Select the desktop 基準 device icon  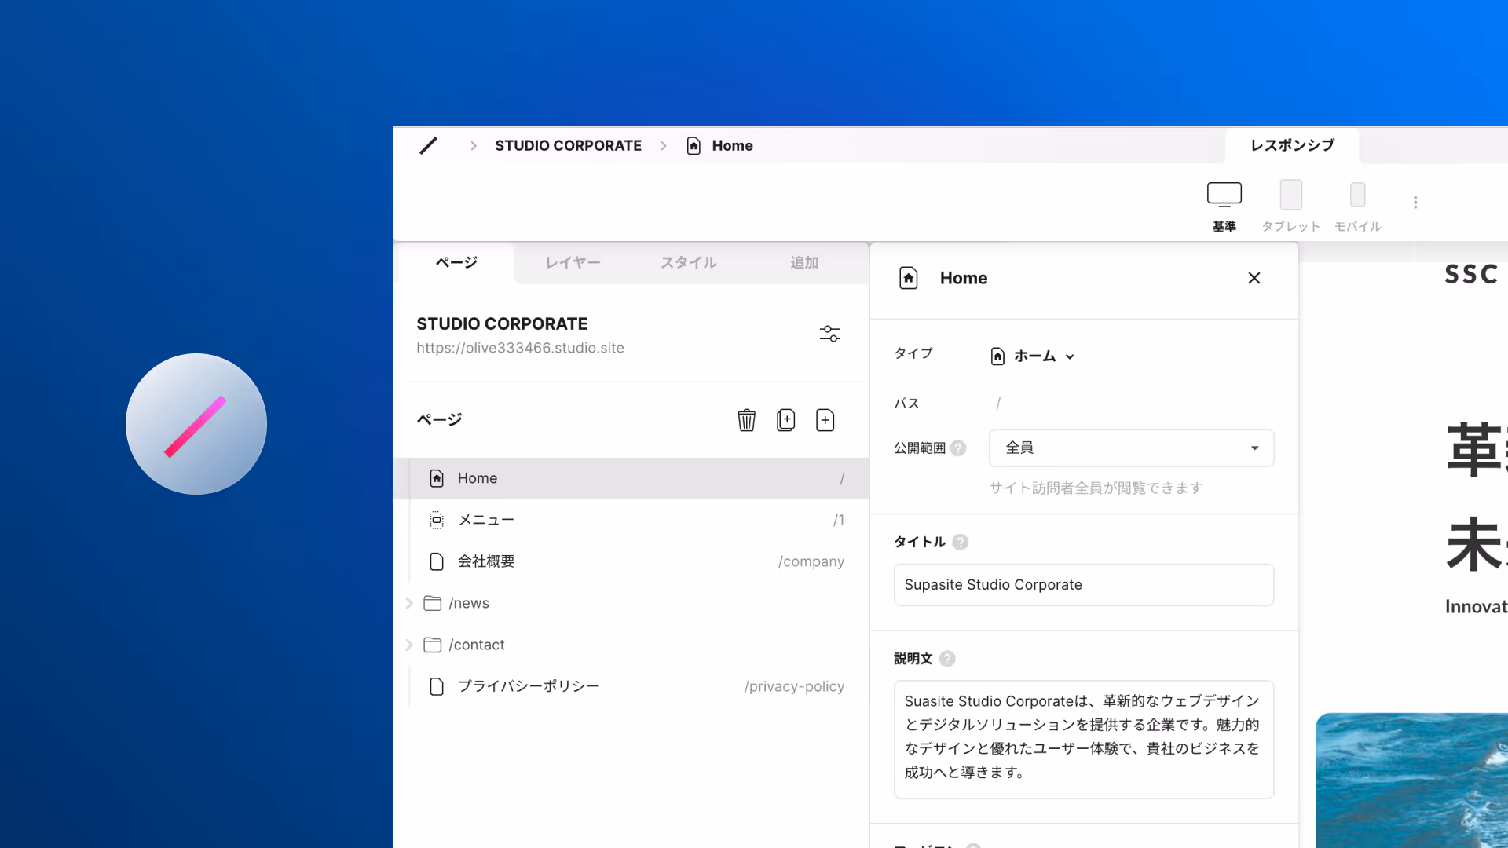[1224, 195]
